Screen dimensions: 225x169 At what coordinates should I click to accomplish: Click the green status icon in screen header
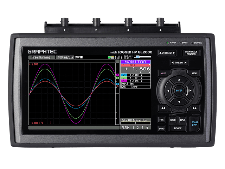tap(109, 57)
